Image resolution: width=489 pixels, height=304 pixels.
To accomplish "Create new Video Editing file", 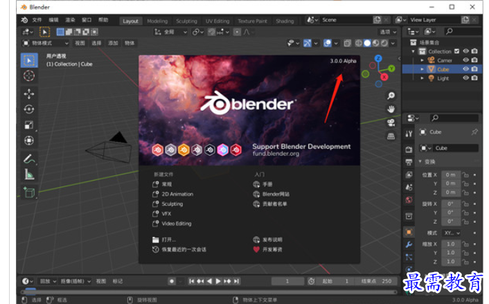I will click(x=172, y=224).
